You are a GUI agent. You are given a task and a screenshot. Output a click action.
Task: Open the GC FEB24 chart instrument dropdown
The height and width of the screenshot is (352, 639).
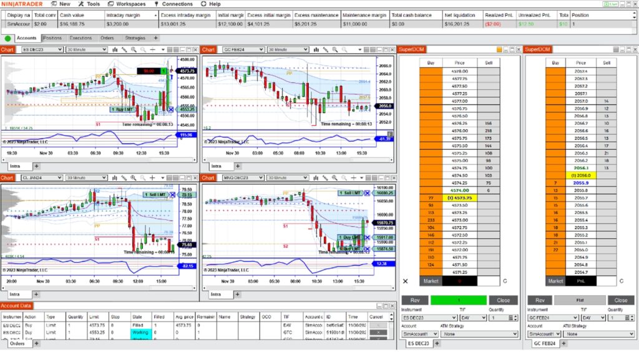pyautogui.click(x=243, y=50)
